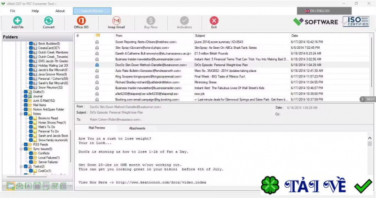Click the Buy Now dollar icon
This screenshot has height=198, width=376.
[x=151, y=21]
